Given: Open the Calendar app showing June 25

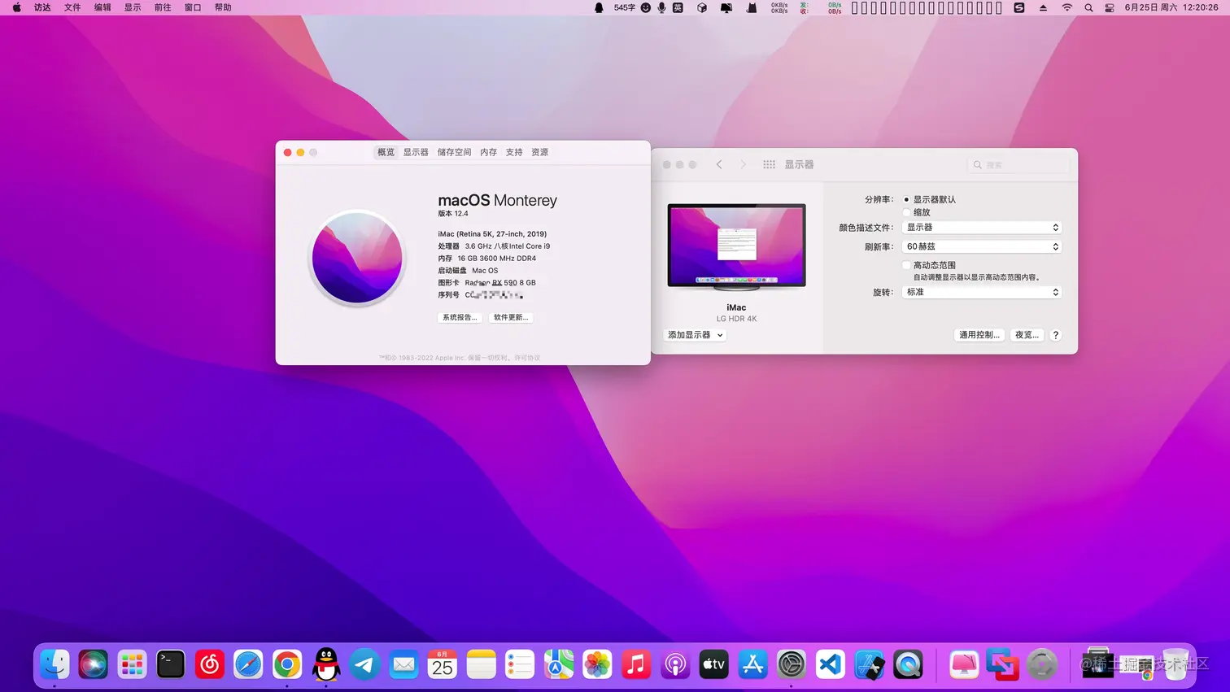Looking at the screenshot, I should (x=442, y=664).
